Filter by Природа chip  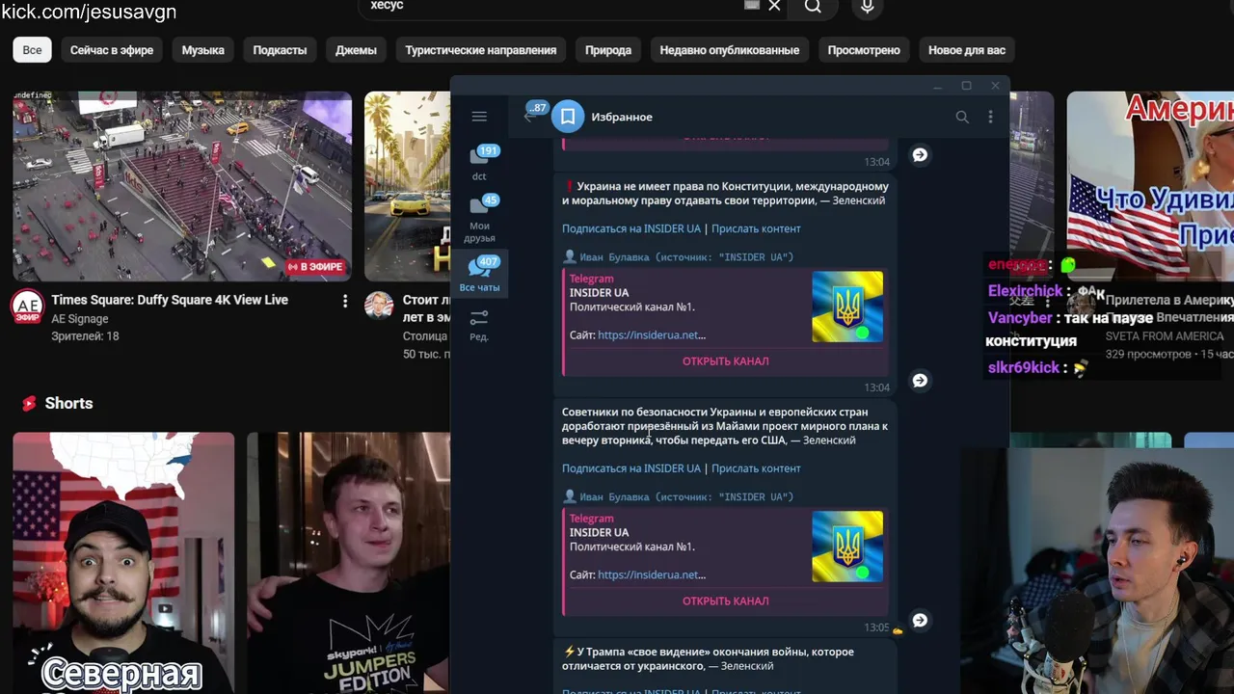[x=608, y=50]
